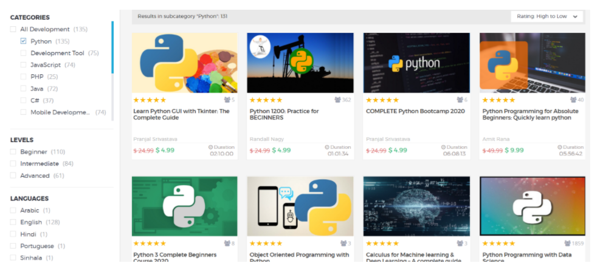This screenshot has width=600, height=280.
Task: Uncheck the Python category checkbox
Action: [24, 41]
